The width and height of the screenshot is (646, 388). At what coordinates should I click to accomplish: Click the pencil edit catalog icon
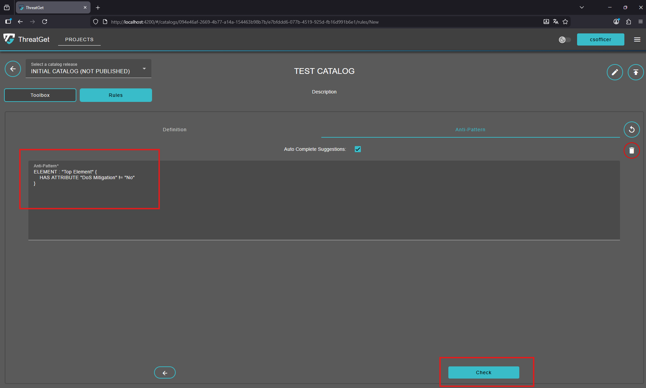coord(615,72)
